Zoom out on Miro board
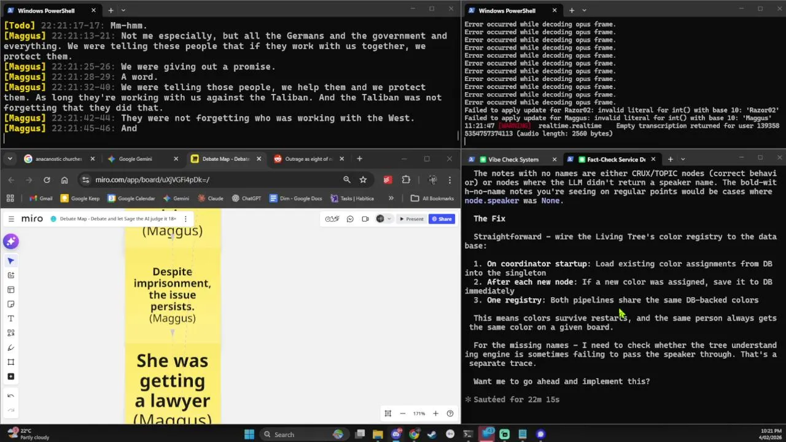This screenshot has width=786, height=442. [403, 413]
